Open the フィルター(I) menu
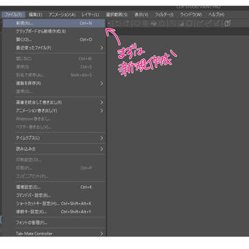The height and width of the screenshot is (249, 249). [164, 15]
